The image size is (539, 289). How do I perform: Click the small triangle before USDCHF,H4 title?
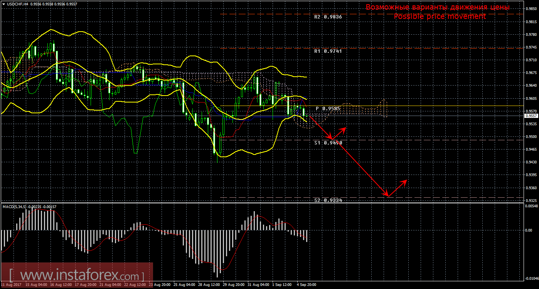click(4, 3)
